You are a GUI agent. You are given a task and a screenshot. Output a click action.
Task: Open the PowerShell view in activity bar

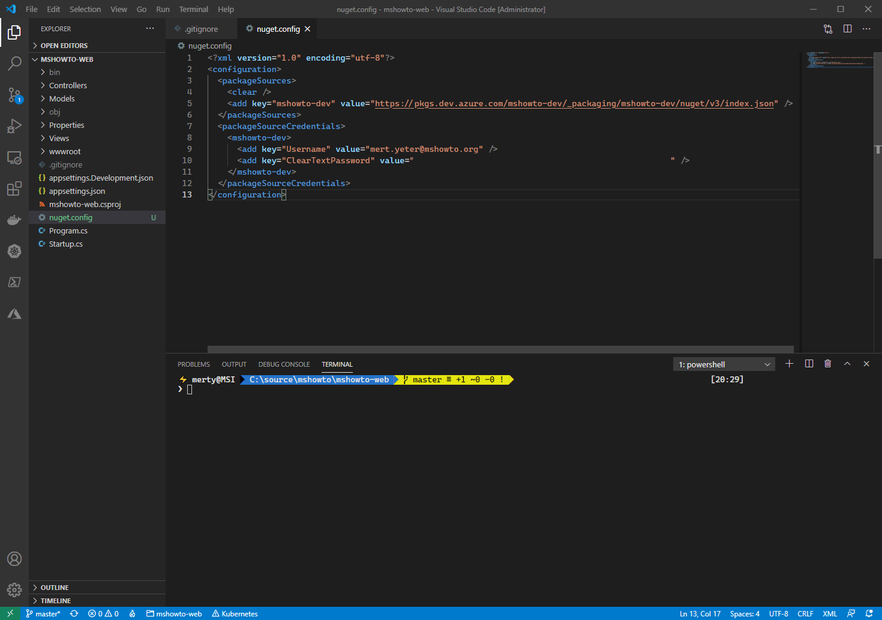[x=14, y=282]
